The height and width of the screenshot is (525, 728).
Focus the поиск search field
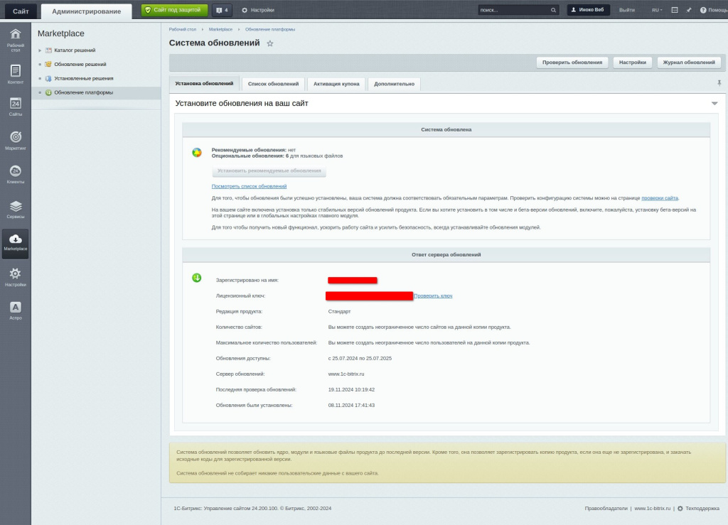(x=513, y=10)
